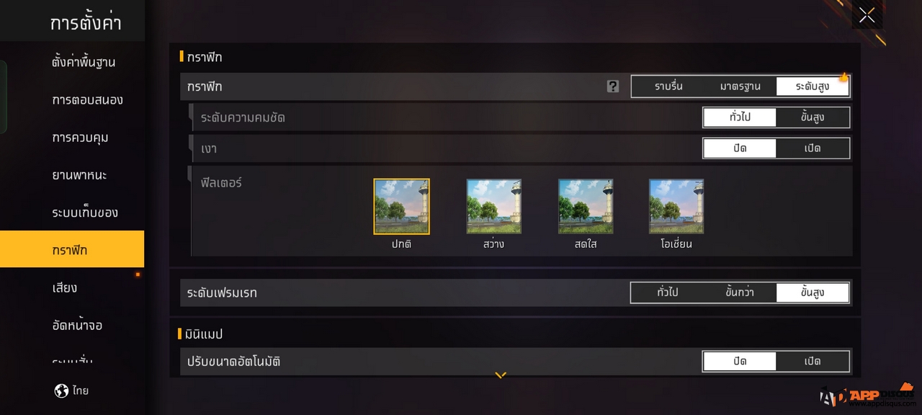The height and width of the screenshot is (415, 922).
Task: Choose the สว่าง filter thumbnail
Action: tap(494, 206)
